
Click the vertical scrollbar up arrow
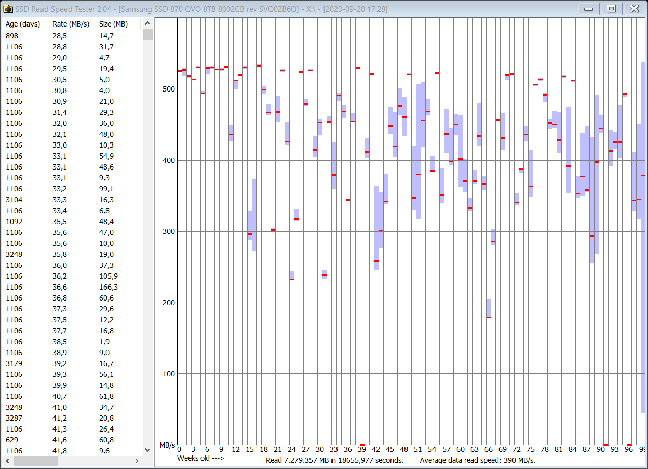(147, 23)
